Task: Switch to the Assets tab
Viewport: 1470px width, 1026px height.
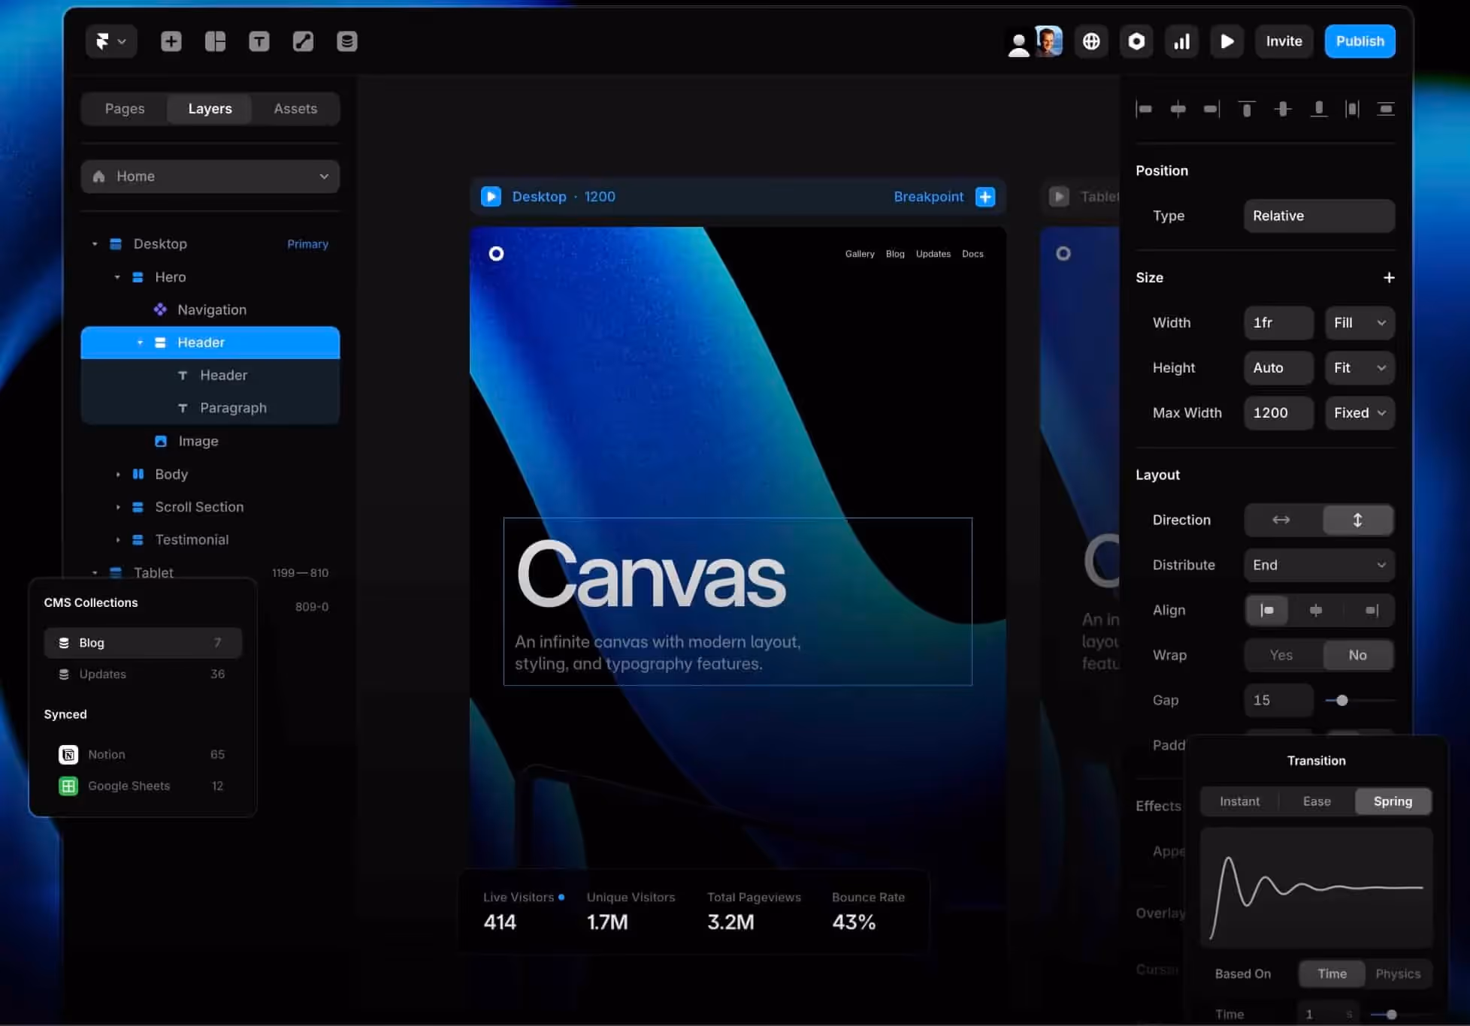Action: click(295, 108)
